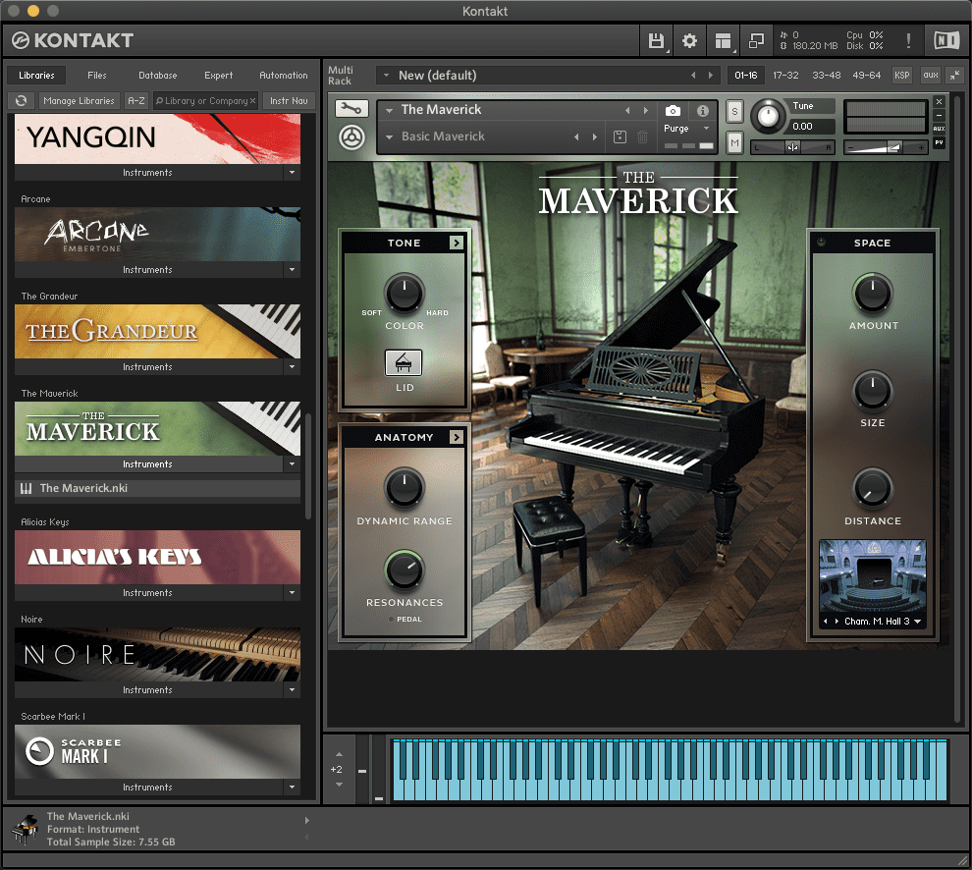
Task: Click the workspace layout panel icon
Action: pos(723,41)
